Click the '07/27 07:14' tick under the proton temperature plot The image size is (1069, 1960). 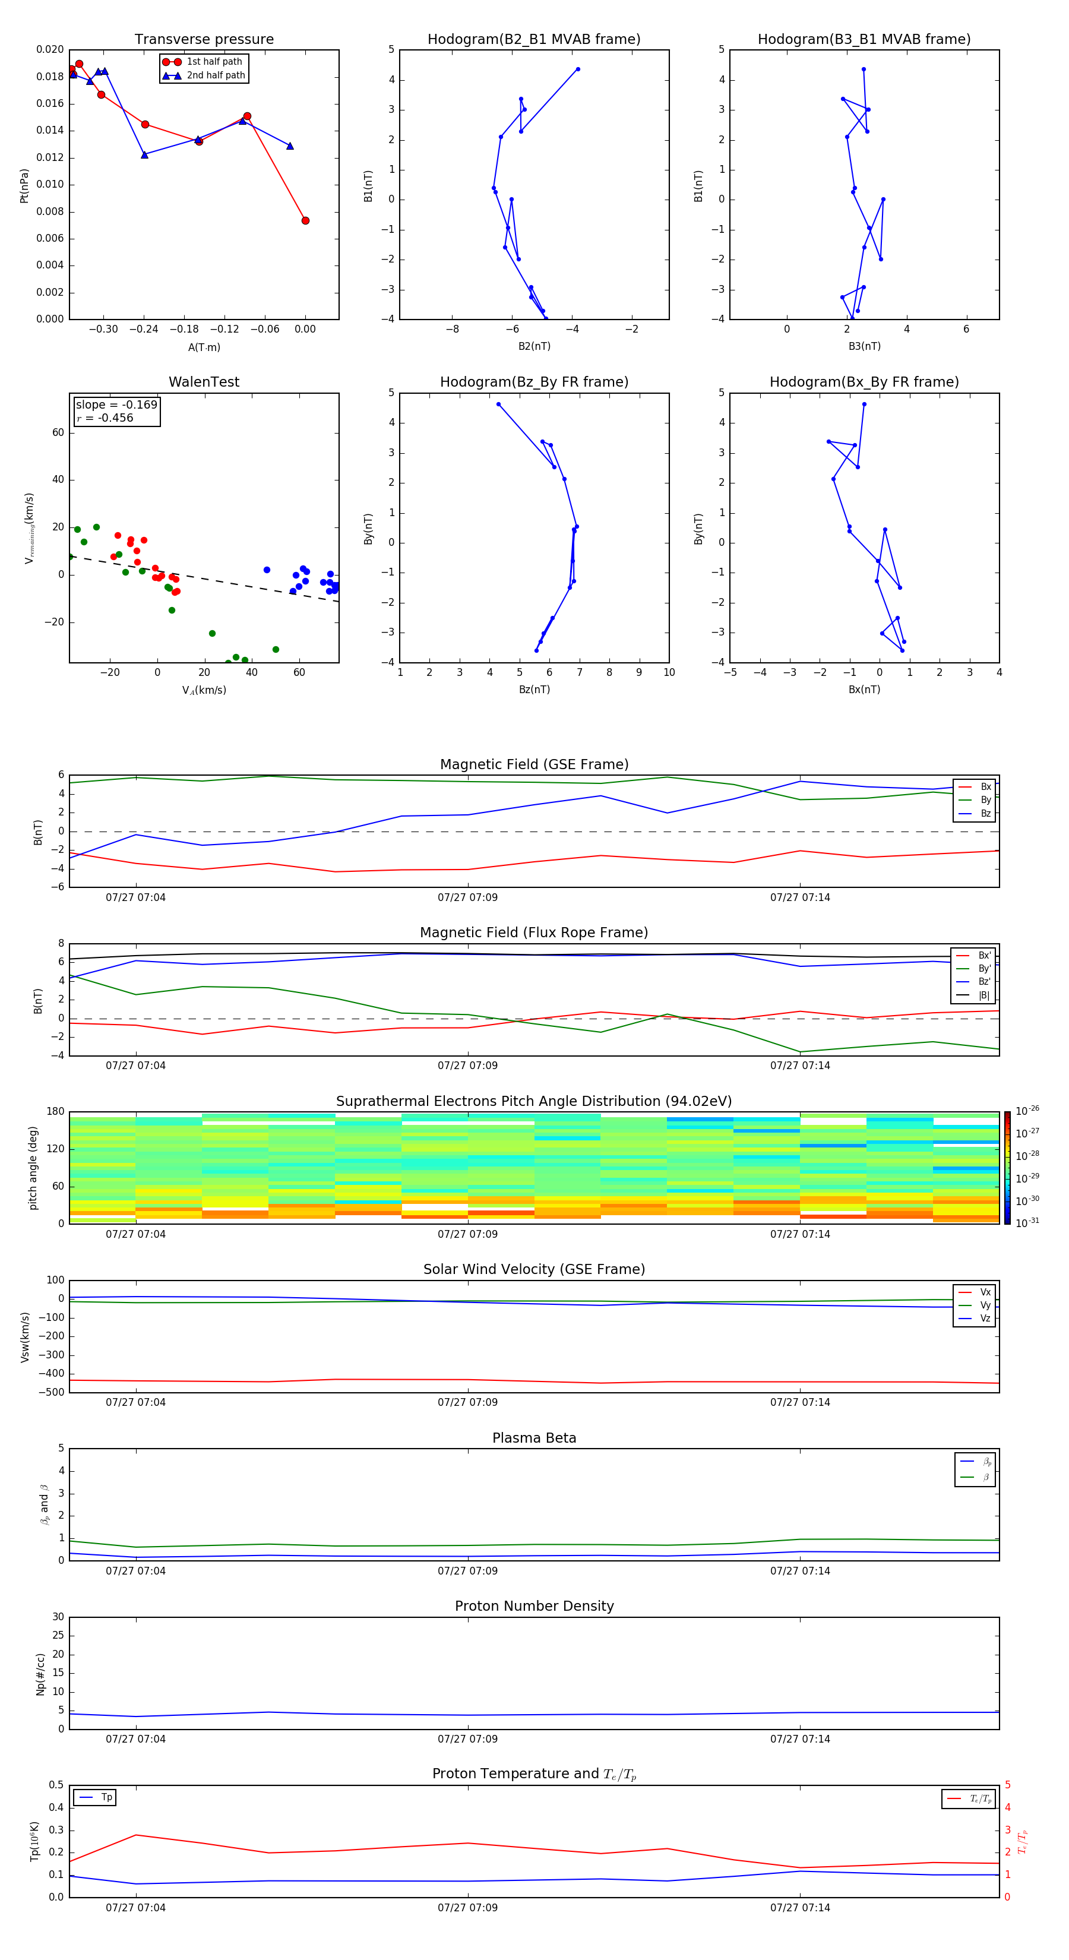pyautogui.click(x=799, y=1908)
